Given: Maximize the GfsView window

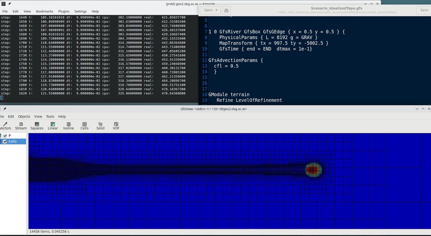Looking at the screenshot, I should (x=423, y=109).
